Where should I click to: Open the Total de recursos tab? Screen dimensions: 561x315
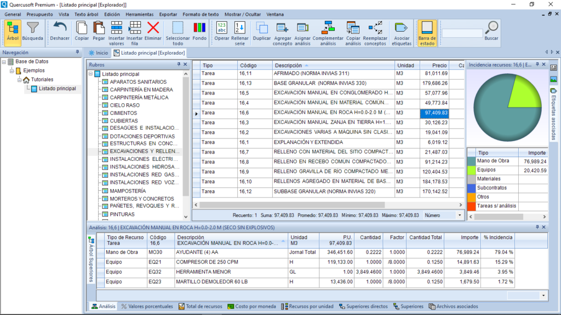click(x=201, y=306)
